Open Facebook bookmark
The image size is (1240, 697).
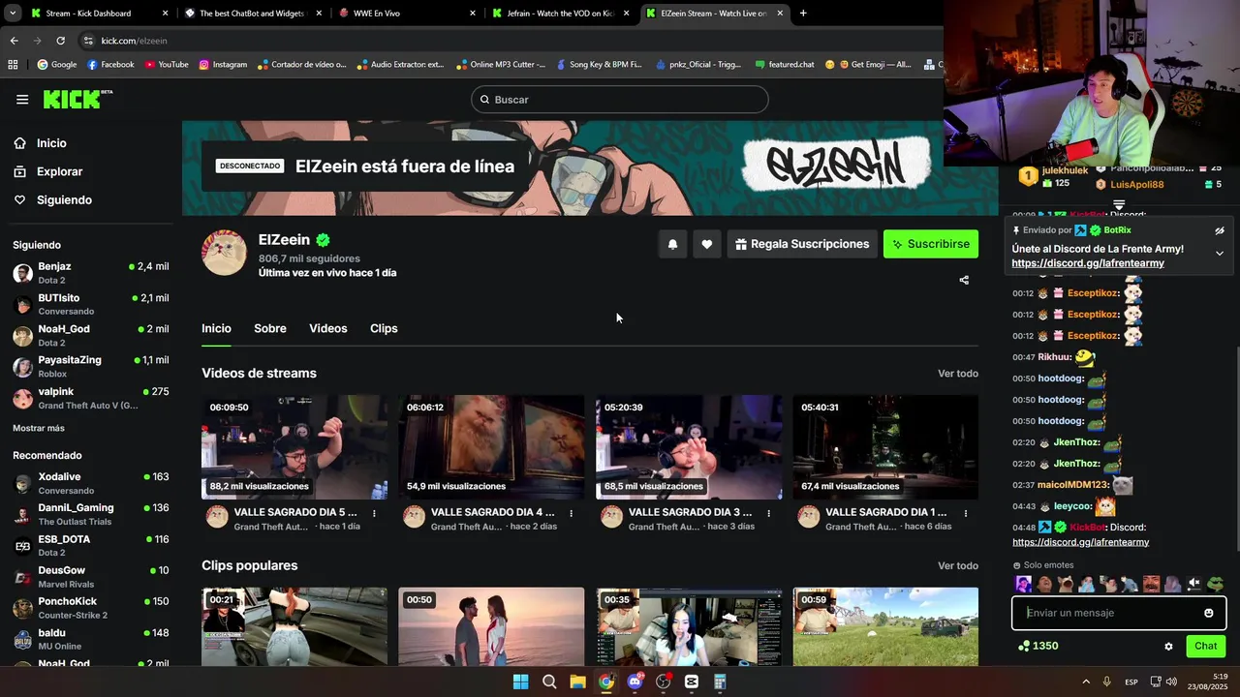110,65
